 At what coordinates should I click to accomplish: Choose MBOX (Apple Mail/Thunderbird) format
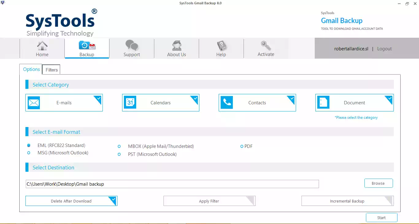(x=119, y=147)
